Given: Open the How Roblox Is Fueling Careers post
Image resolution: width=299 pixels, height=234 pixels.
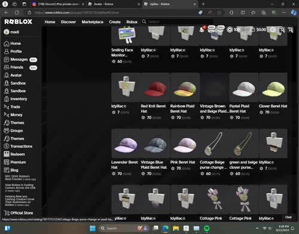Looking at the screenshot, I should (20, 188).
